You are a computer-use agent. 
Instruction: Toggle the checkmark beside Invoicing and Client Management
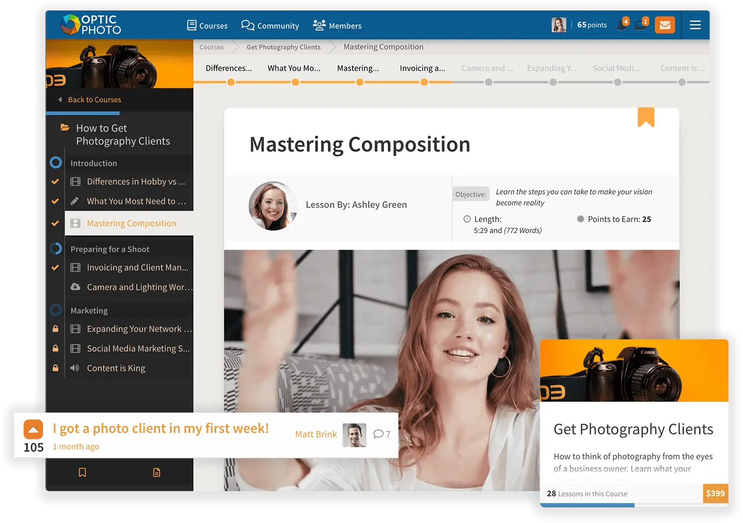55,268
